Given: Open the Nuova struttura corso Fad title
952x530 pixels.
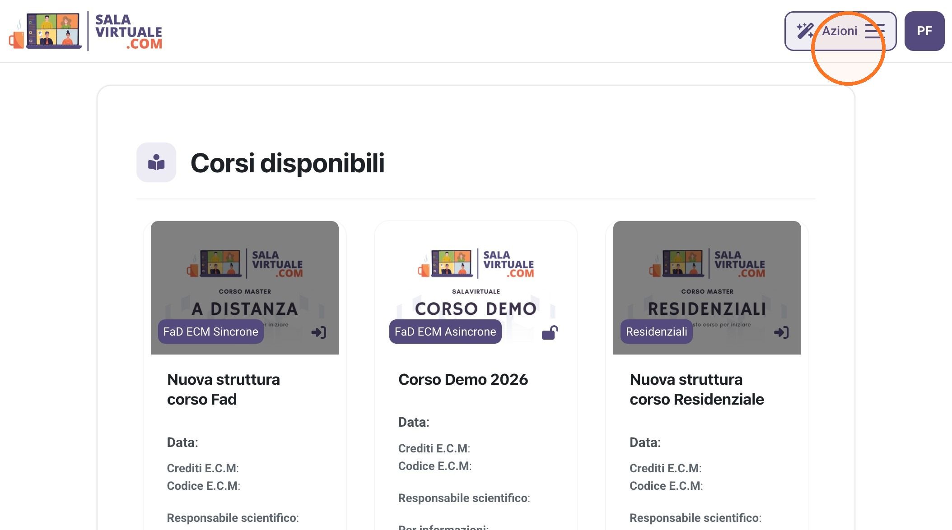Looking at the screenshot, I should click(224, 389).
